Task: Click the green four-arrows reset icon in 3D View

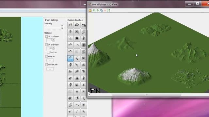Action: (109, 10)
